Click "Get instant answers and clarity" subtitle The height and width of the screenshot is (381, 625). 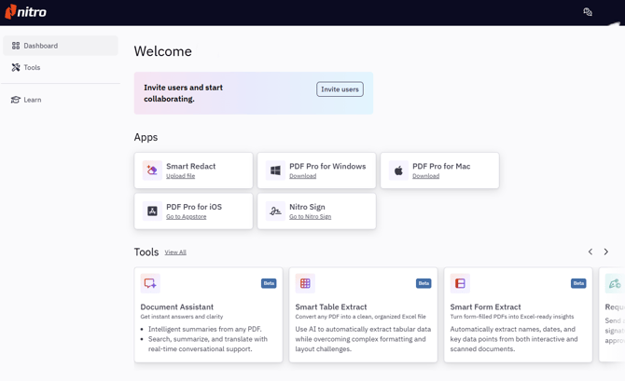pos(181,317)
